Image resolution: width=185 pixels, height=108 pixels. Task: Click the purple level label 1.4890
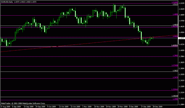[x=175, y=14]
